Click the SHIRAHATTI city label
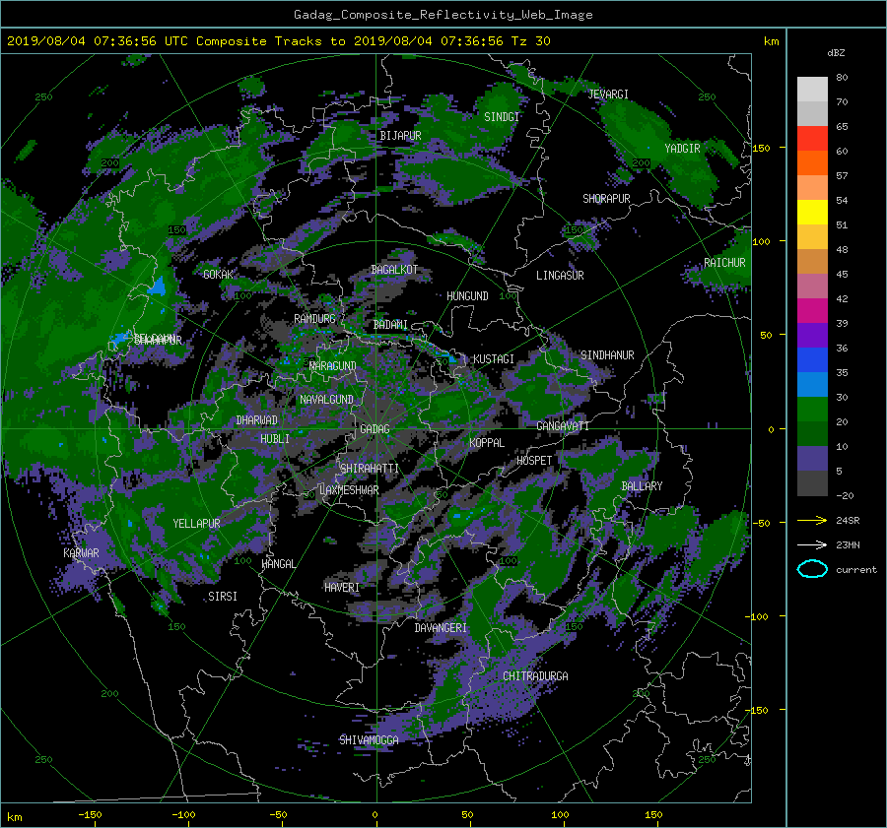 [370, 469]
